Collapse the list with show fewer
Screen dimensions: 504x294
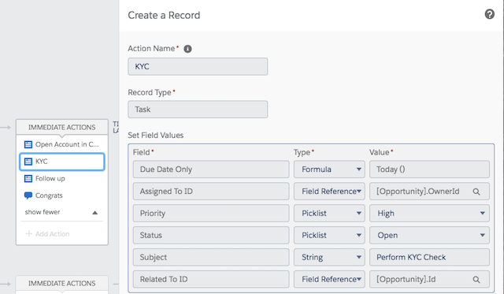[61, 212]
